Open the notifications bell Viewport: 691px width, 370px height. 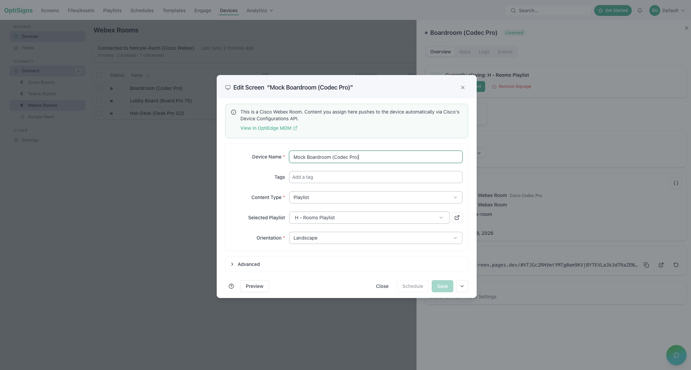tap(640, 10)
